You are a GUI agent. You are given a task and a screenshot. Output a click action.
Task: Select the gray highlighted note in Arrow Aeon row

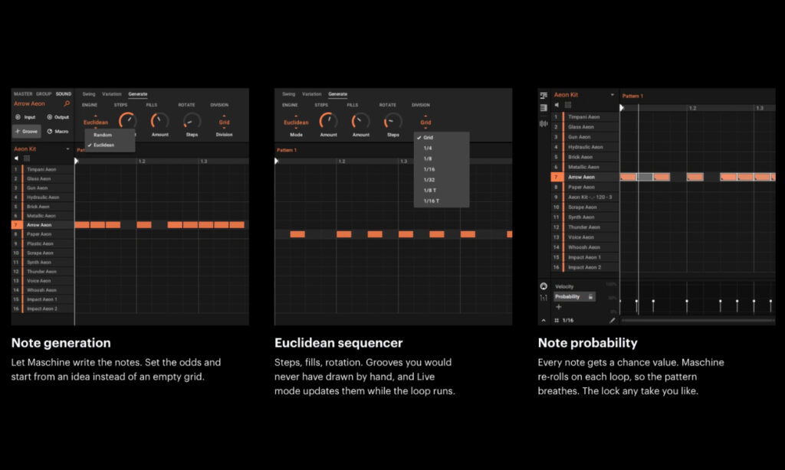[x=645, y=177]
